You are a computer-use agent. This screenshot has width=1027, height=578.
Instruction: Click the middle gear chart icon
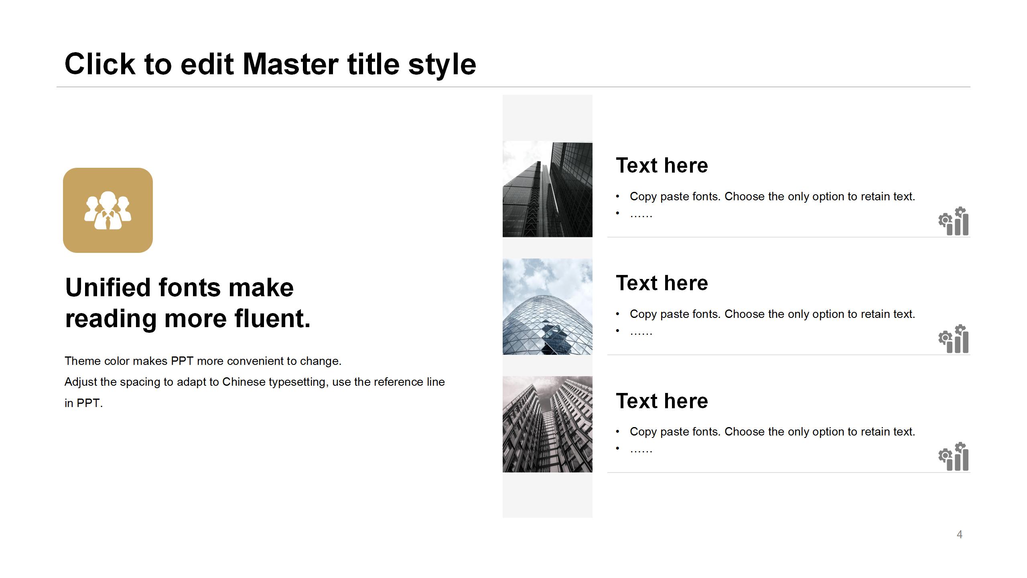954,339
